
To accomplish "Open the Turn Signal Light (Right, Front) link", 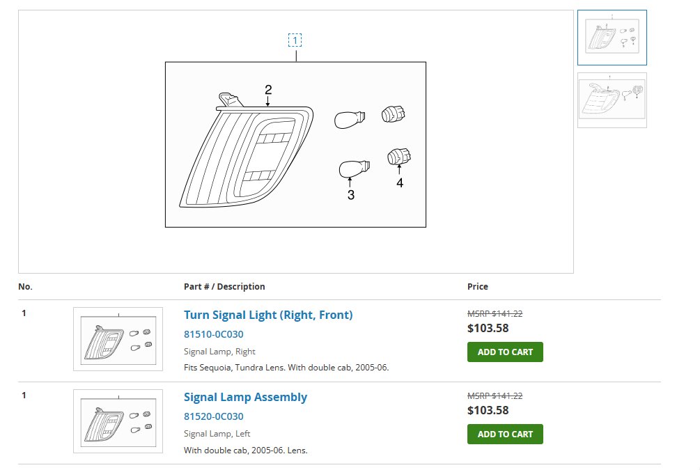I will pos(268,315).
